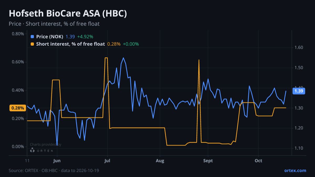Click the 11 date label on x-axis
The image size is (315, 177).
pyautogui.click(x=27, y=161)
